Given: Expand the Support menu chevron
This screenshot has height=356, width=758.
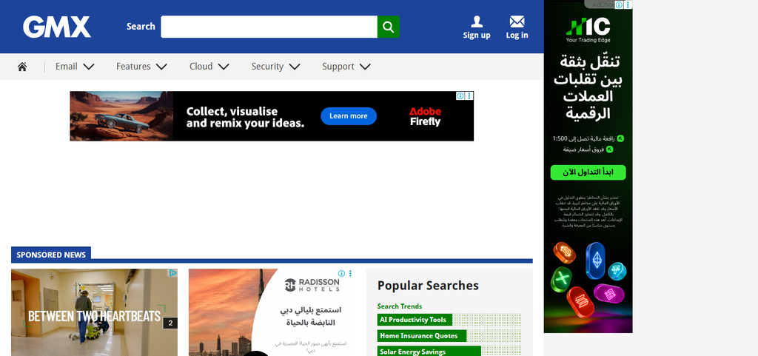Looking at the screenshot, I should (365, 67).
